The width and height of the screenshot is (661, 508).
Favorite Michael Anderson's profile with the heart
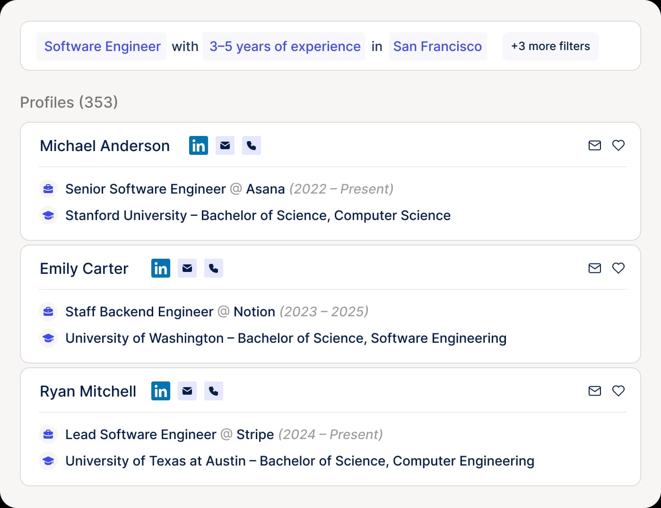point(618,145)
